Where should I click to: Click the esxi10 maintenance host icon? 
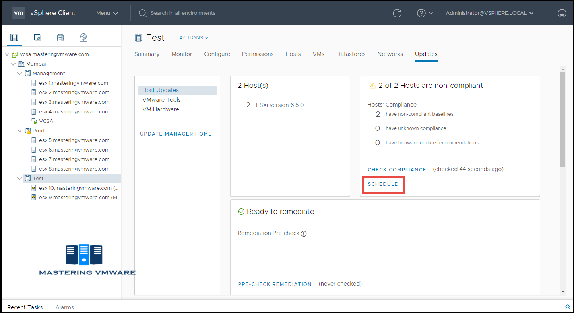pos(34,188)
